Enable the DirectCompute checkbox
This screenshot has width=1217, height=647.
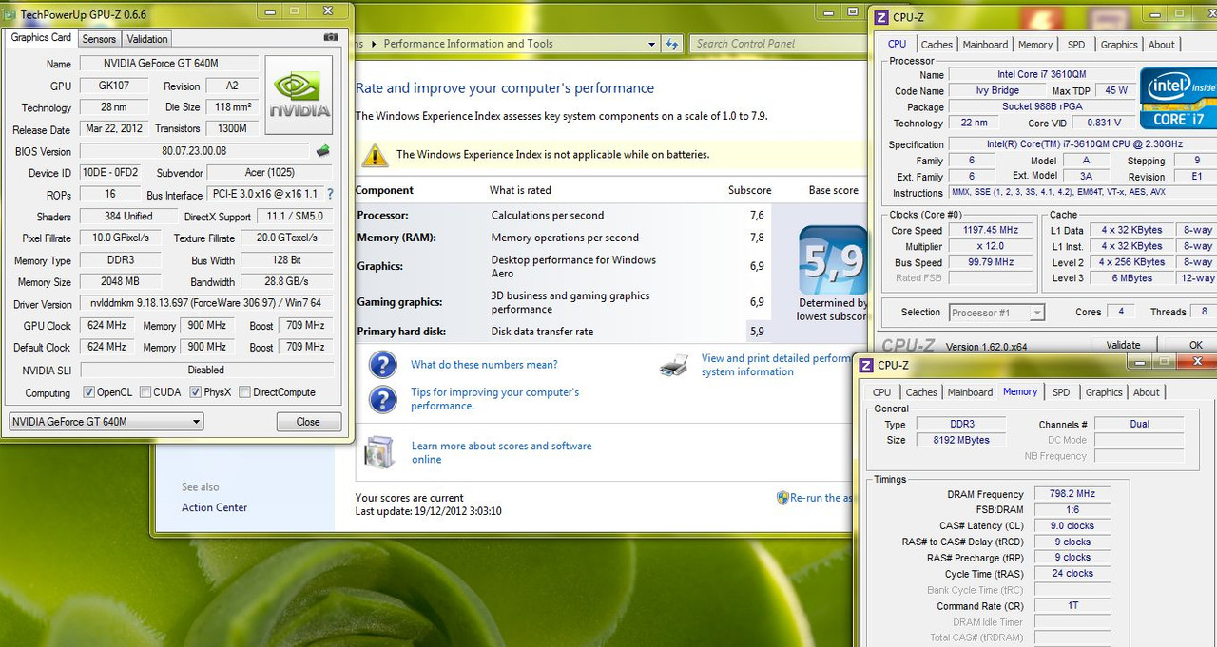point(244,391)
